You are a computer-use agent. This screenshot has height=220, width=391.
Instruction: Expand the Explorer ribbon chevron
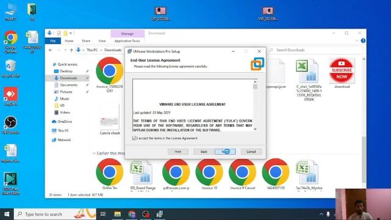coord(357,41)
